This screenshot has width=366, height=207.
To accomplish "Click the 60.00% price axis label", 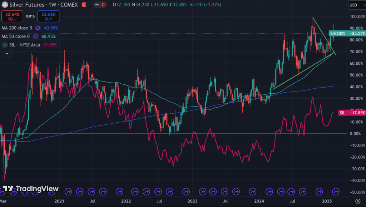I will (356, 64).
